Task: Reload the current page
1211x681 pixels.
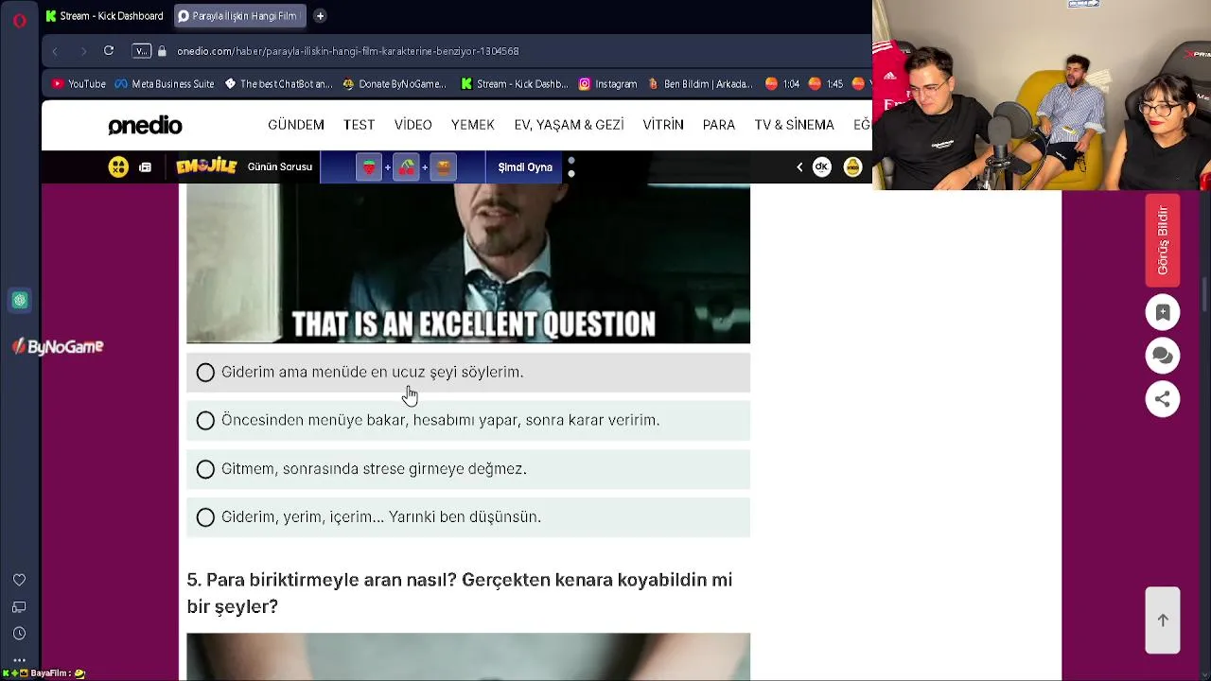Action: [109, 51]
